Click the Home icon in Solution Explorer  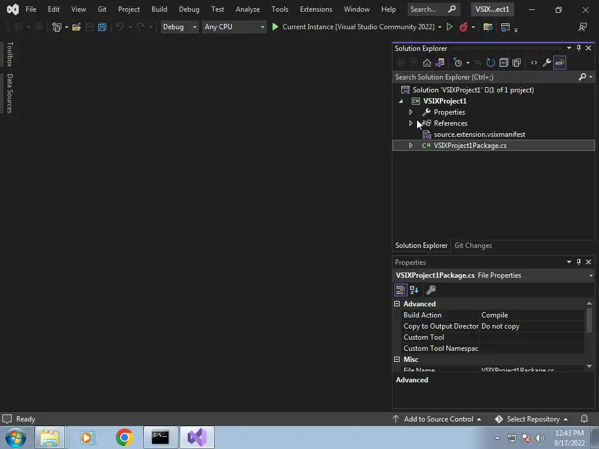pyautogui.click(x=426, y=63)
